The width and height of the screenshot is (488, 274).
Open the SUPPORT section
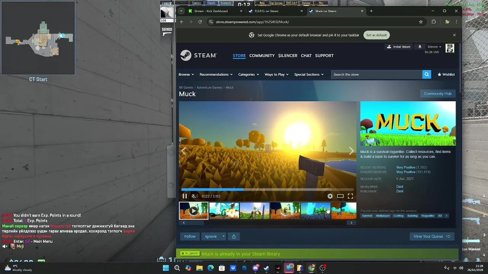click(x=324, y=56)
